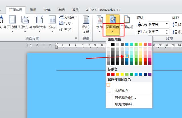The height and width of the screenshot is (118, 182).
Task: Open 其他颜色(M)... more colors dialog
Action: point(129,98)
